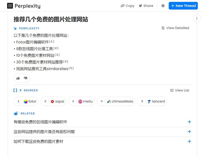Viewport: 204px width, 157px height.
Task: Open source 5 tencent
Action: click(152, 101)
